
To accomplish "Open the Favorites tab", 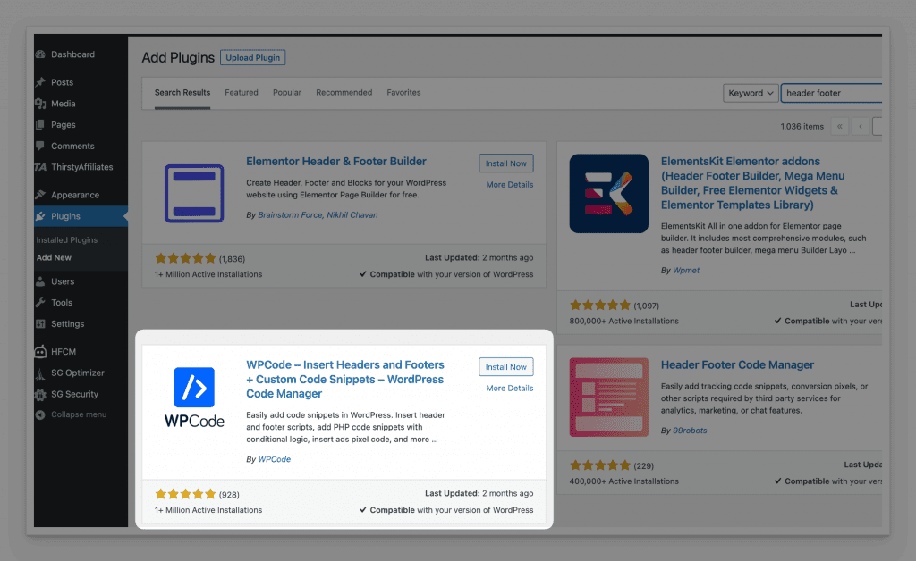I will tap(403, 93).
